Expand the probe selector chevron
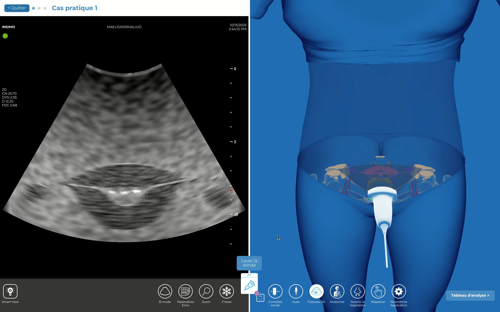This screenshot has height=312, width=500. tap(249, 275)
